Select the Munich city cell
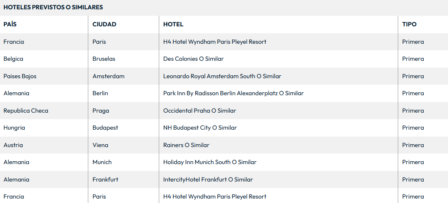448x203 pixels. (x=102, y=162)
